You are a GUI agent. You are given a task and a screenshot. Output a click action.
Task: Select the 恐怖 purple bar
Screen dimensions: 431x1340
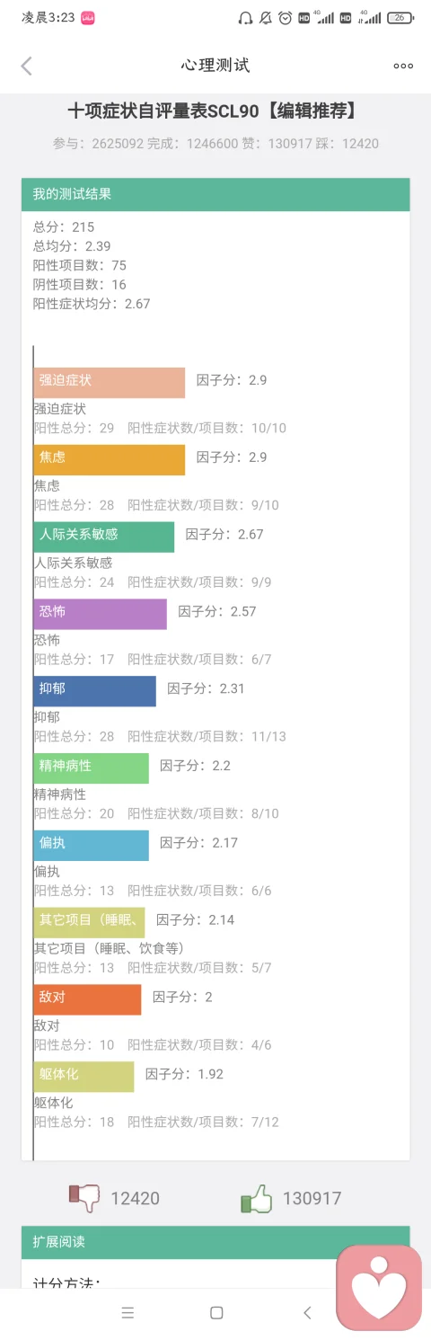(x=101, y=615)
